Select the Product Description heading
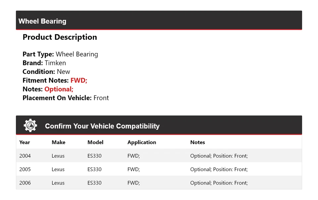The image size is (318, 200). 60,37
